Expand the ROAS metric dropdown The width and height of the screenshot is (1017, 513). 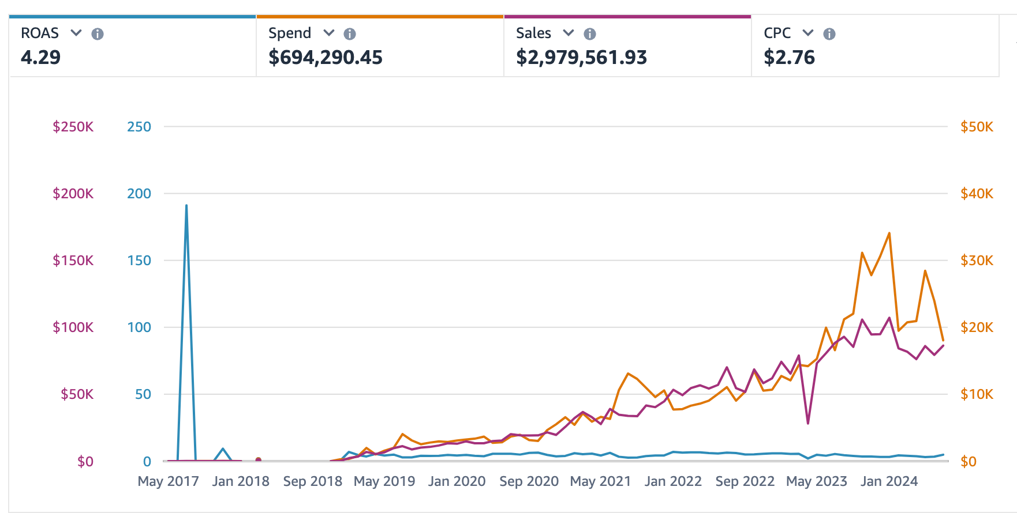(76, 33)
